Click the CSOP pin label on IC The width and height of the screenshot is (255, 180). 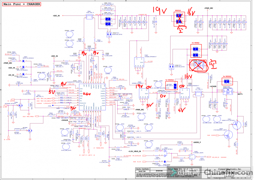pyautogui.click(x=103, y=103)
